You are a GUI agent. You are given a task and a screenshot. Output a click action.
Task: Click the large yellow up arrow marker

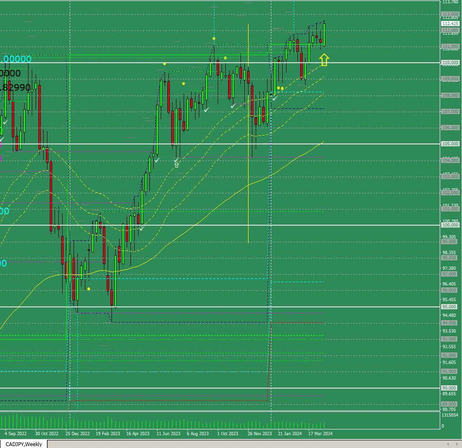pyautogui.click(x=324, y=59)
